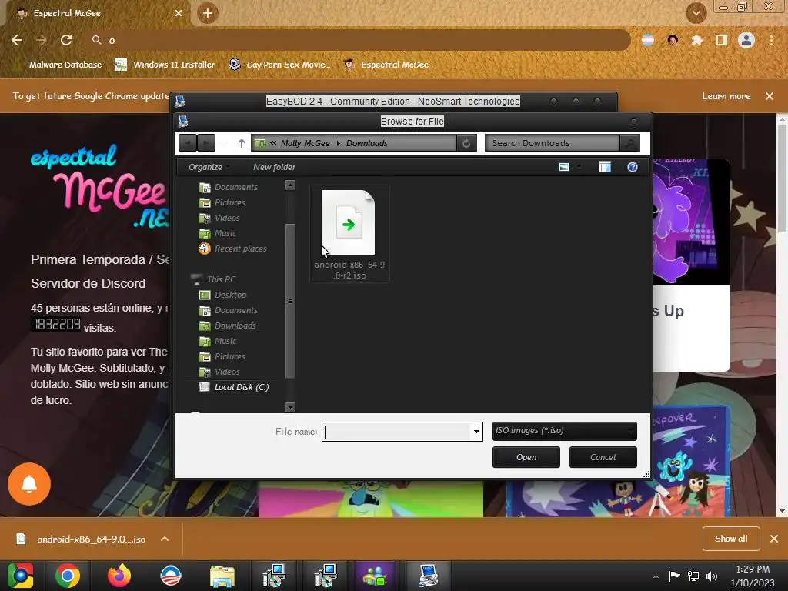788x591 pixels.
Task: Open Pictures library in sidebar
Action: coord(222,202)
